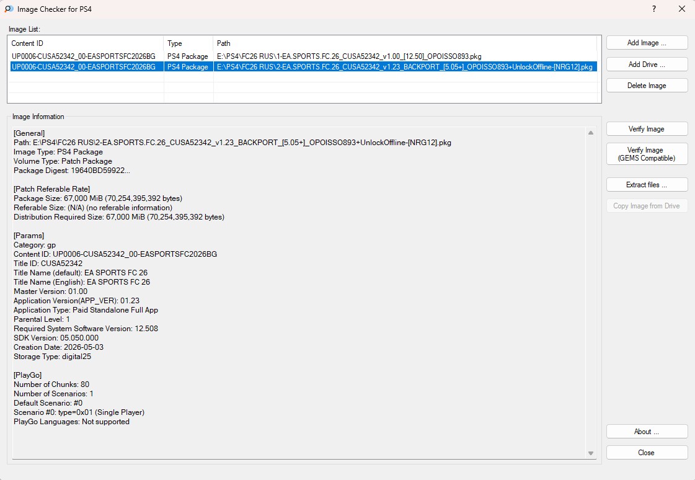Click the Package Digest line
The width and height of the screenshot is (695, 480).
click(72, 171)
